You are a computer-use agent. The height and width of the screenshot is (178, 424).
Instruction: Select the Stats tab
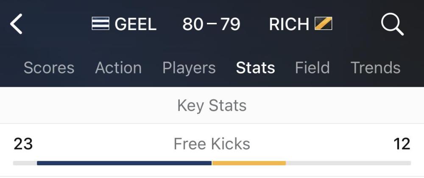pos(256,67)
